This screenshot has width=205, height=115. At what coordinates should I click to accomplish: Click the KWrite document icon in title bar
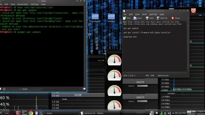click(124, 11)
